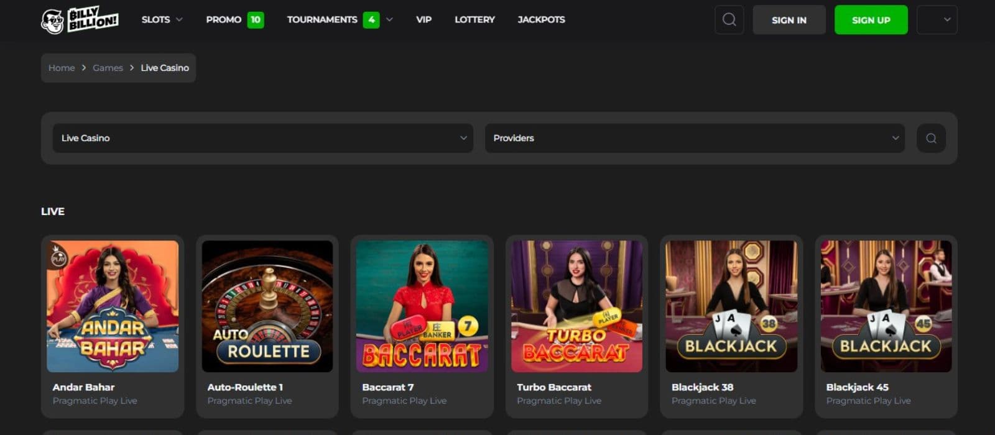The height and width of the screenshot is (435, 995).
Task: Open the Live Casino category dropdown
Action: 263,138
